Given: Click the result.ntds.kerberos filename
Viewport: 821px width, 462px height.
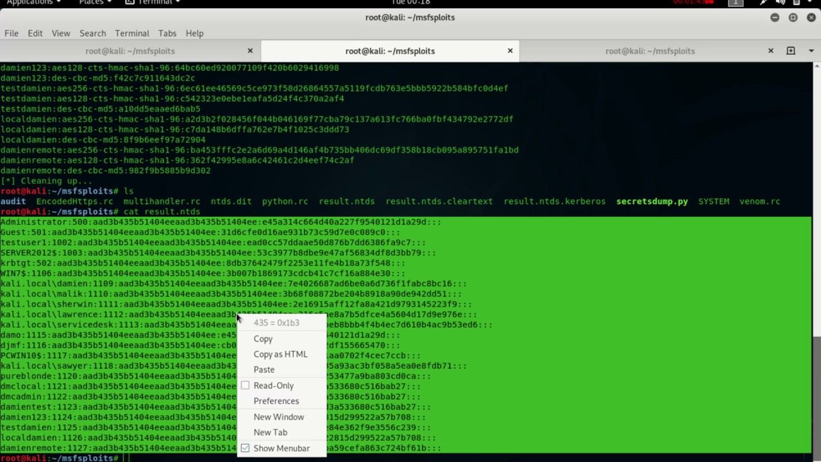Looking at the screenshot, I should [554, 201].
